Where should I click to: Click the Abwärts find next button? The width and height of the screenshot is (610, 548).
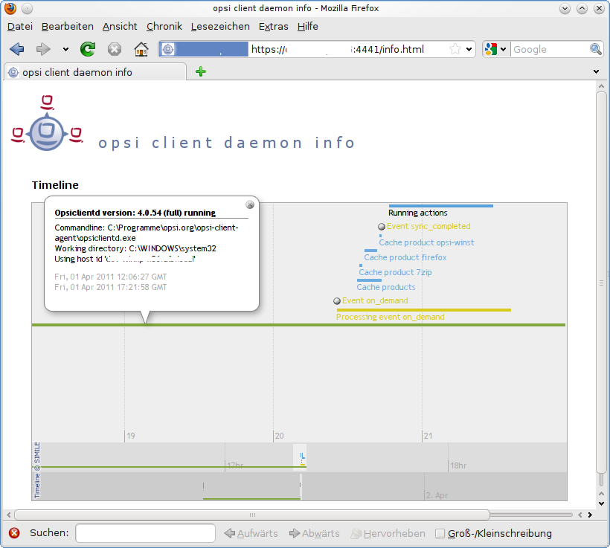315,533
